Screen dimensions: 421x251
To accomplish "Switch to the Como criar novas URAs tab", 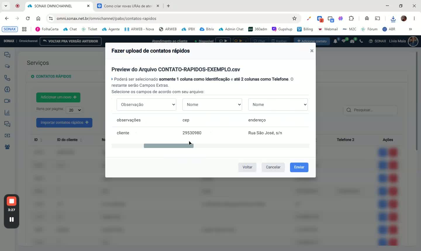I will coord(128,6).
